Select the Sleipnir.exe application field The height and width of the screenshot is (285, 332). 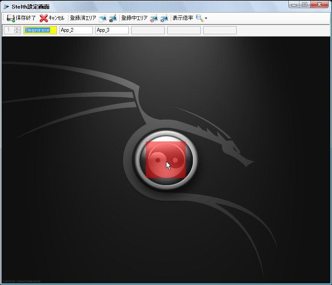(x=40, y=30)
